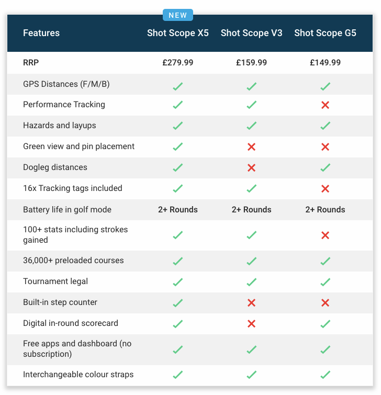This screenshot has width=381, height=395.
Task: Click the green check for X5 Dogleg distances
Action: click(177, 167)
